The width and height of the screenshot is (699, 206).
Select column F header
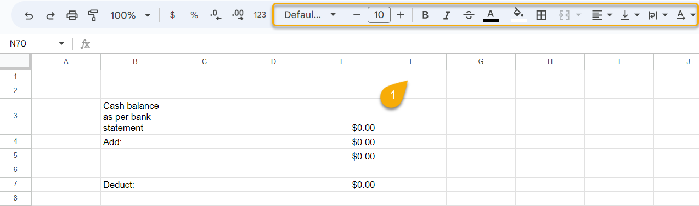tap(412, 62)
